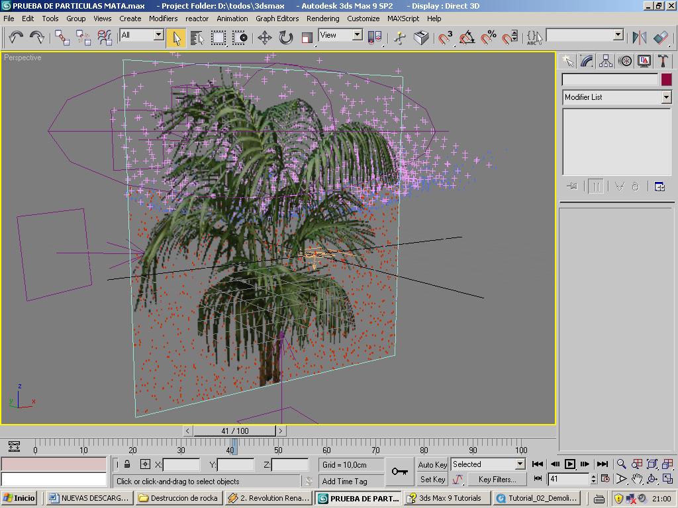Open the File menu

point(9,19)
